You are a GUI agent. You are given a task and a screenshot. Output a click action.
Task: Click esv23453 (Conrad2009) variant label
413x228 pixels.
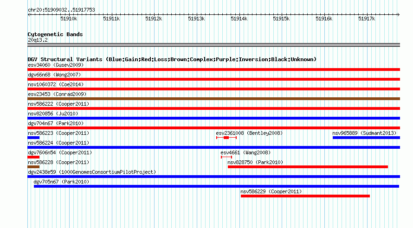coord(57,94)
